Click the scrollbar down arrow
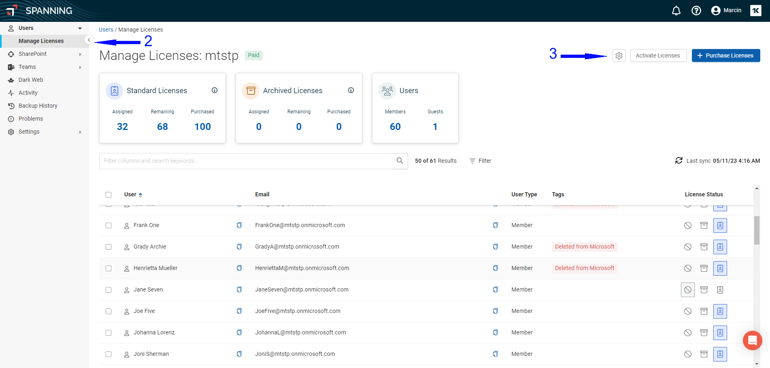 coord(757,364)
